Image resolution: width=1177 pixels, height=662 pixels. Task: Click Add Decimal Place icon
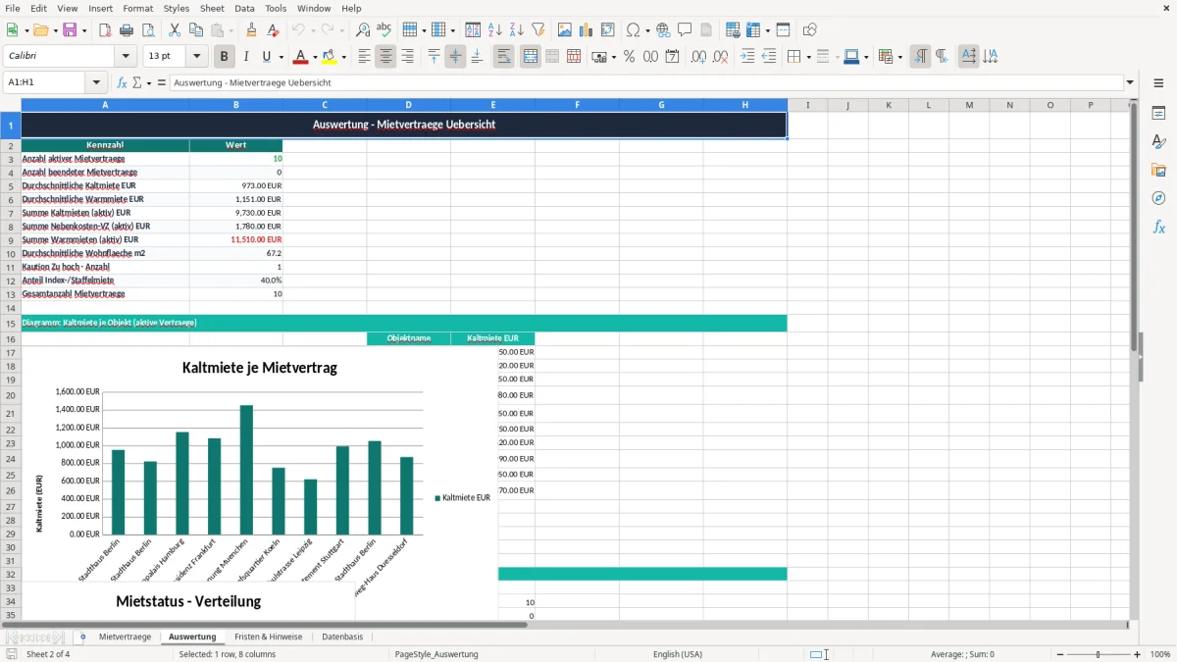[x=698, y=57]
